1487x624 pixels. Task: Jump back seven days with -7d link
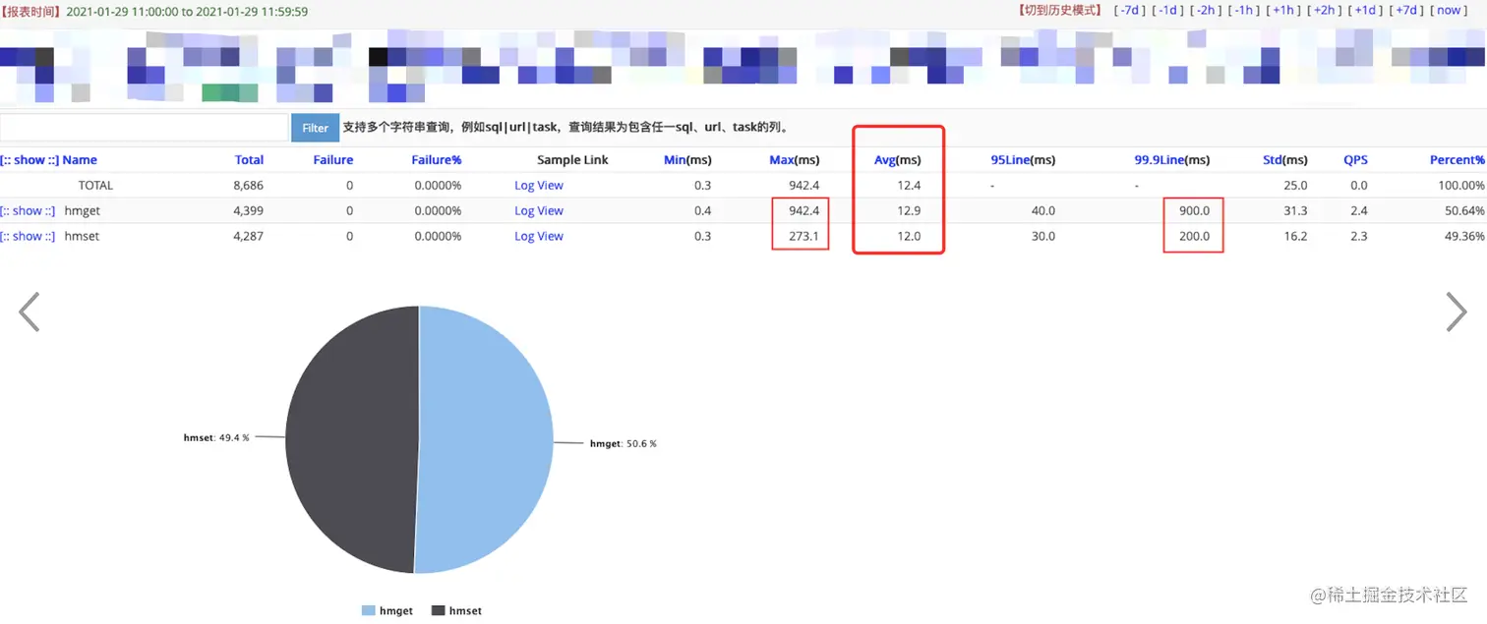[x=1130, y=10]
